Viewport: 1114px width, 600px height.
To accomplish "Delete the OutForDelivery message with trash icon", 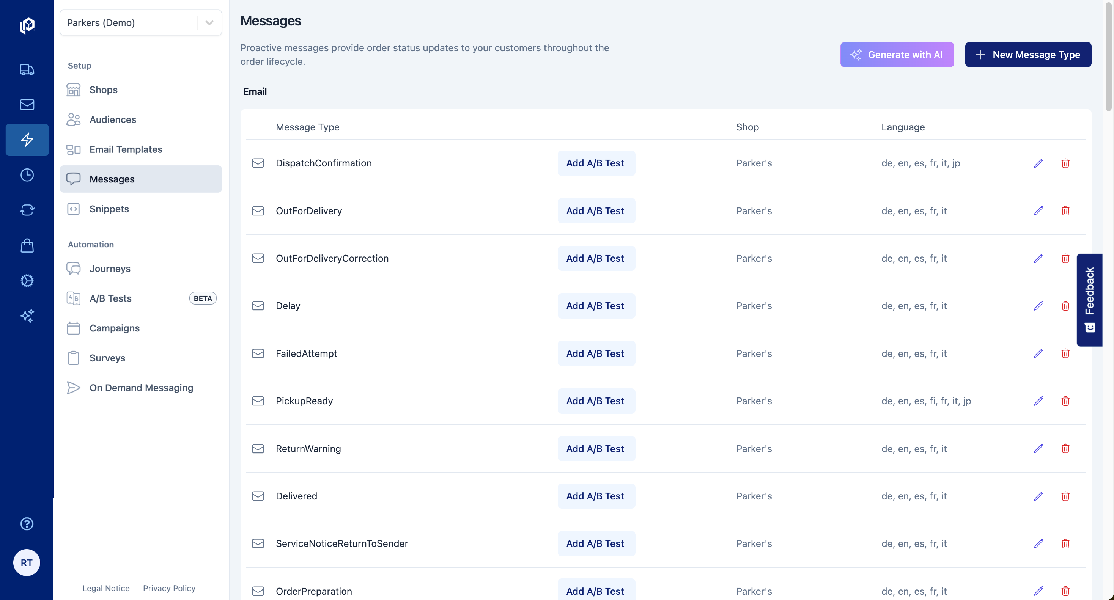I will 1065,211.
